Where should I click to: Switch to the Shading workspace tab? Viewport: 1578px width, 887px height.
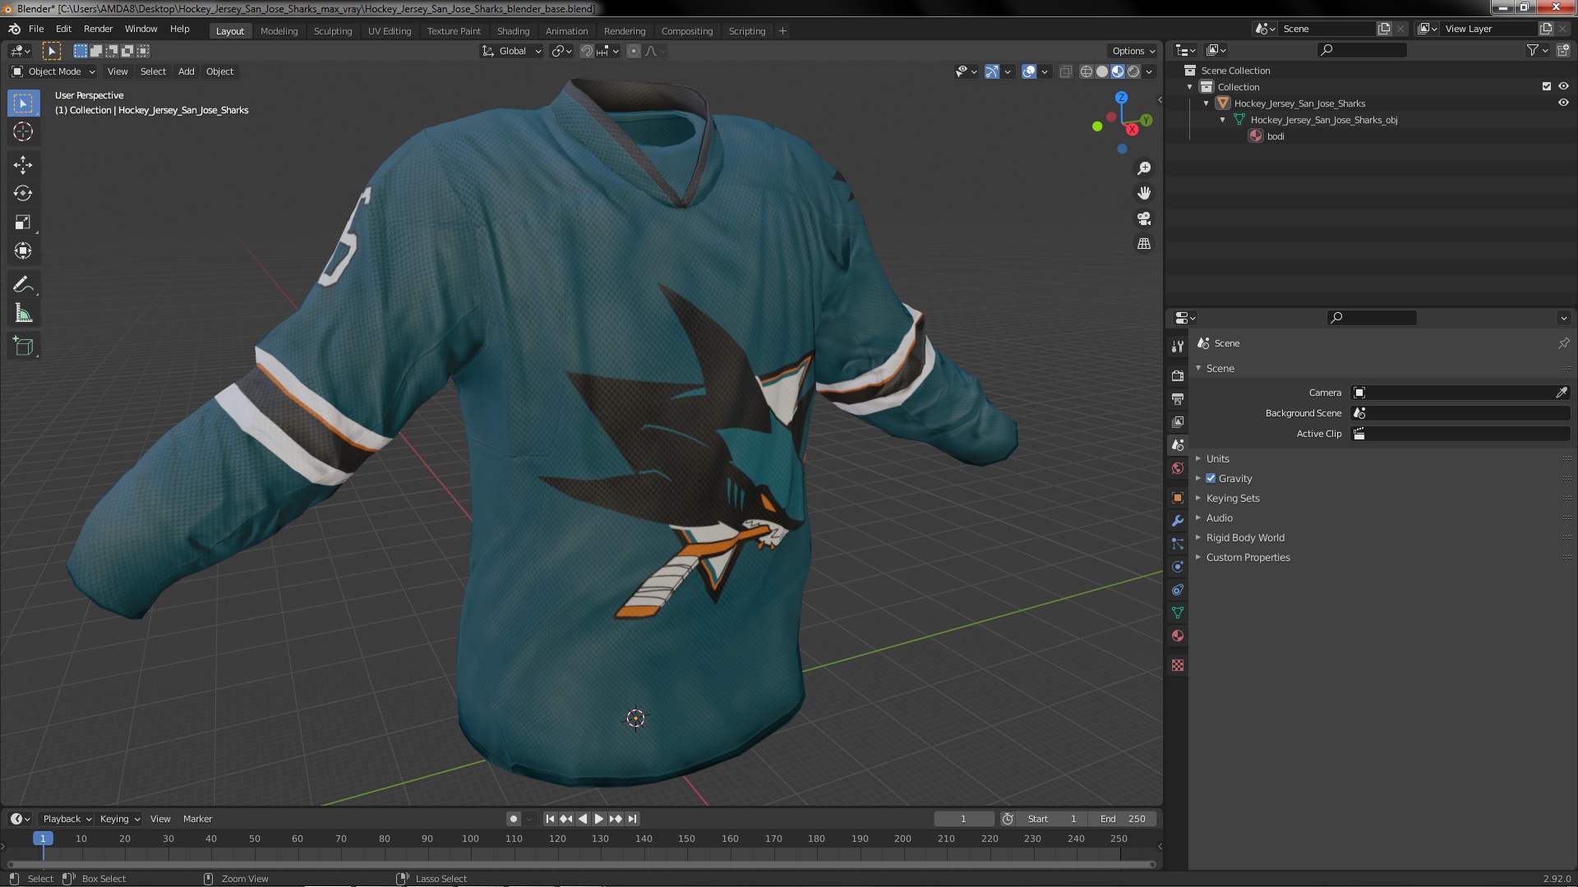[513, 30]
